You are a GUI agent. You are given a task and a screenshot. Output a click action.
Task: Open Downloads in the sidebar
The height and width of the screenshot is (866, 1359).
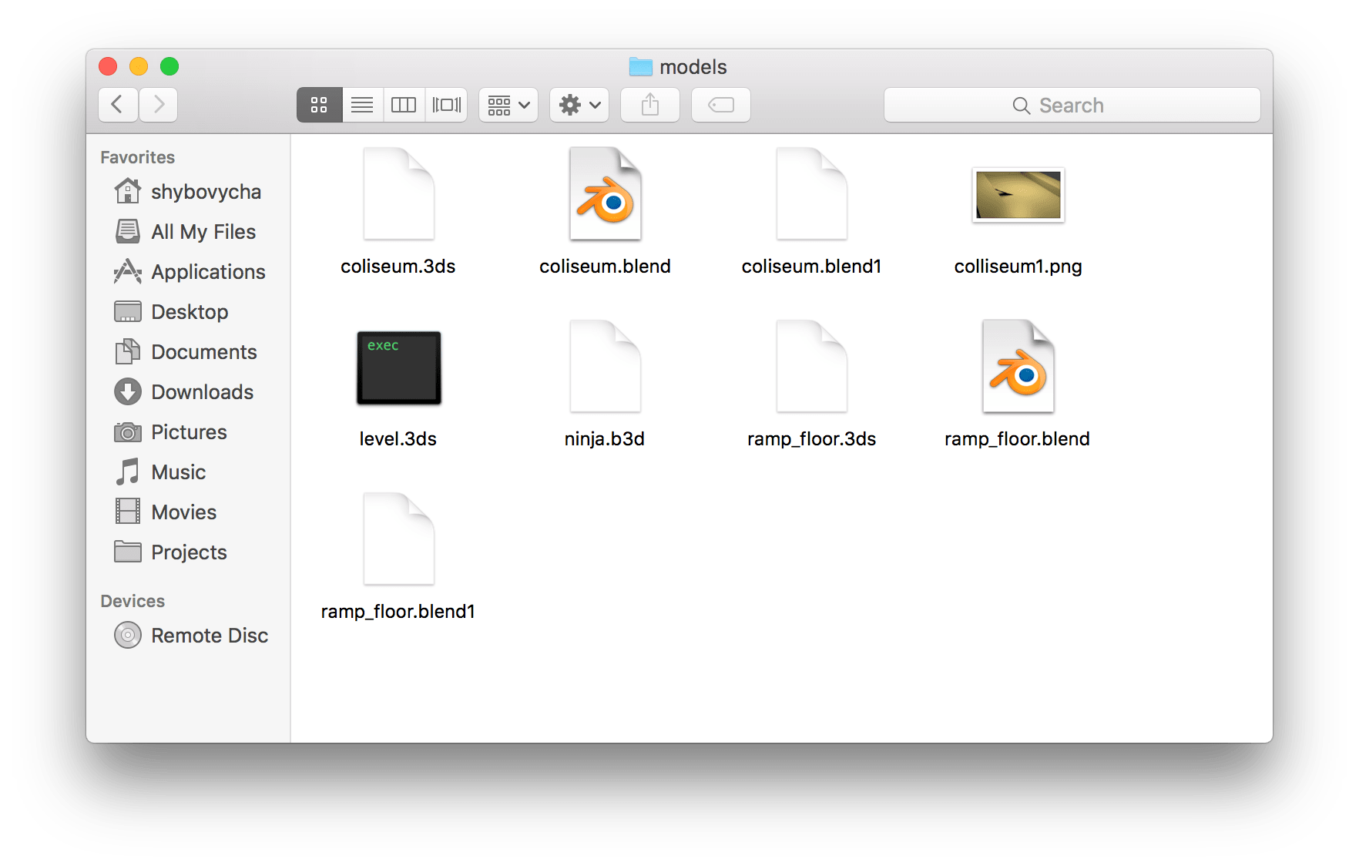click(202, 392)
